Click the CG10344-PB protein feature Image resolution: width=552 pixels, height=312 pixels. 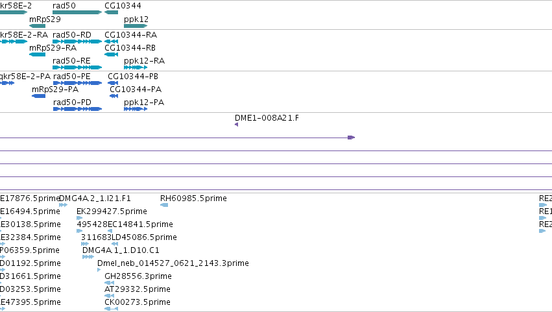[113, 83]
